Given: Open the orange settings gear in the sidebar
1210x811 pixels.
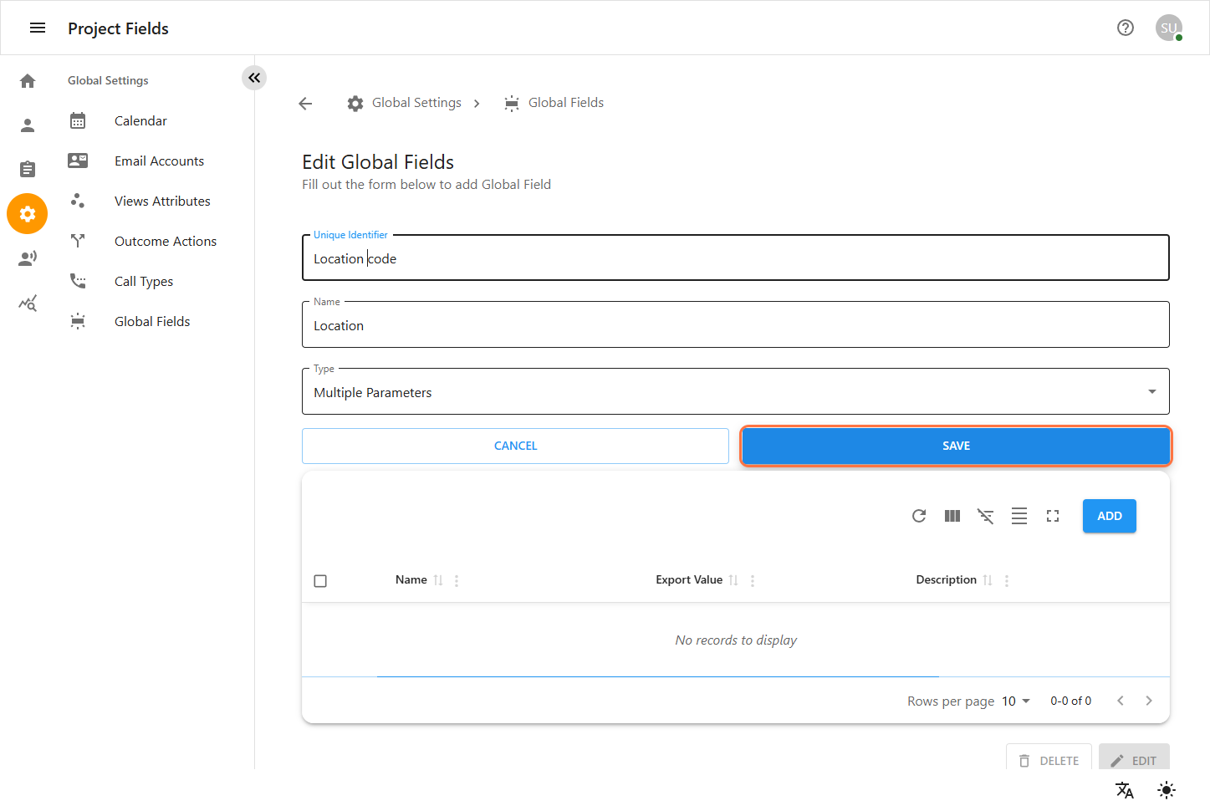Looking at the screenshot, I should (x=27, y=213).
